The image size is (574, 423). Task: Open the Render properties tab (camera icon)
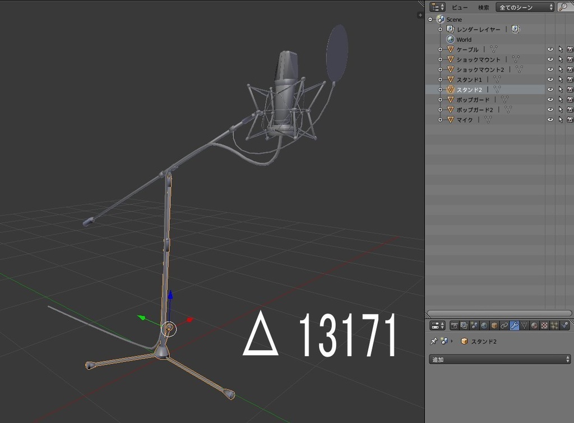coord(454,325)
